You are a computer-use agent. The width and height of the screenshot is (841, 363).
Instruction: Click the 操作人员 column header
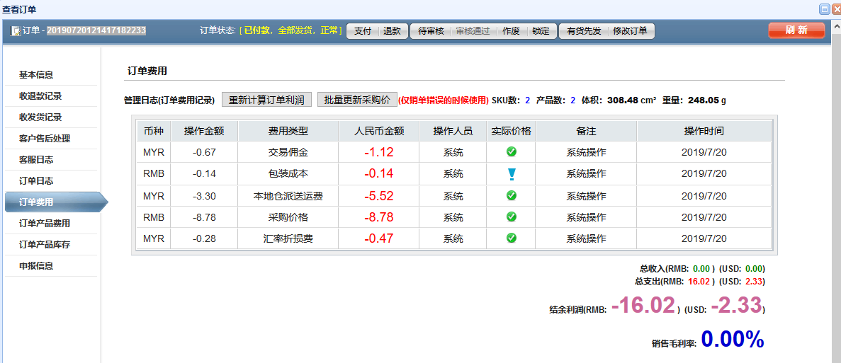(x=453, y=131)
